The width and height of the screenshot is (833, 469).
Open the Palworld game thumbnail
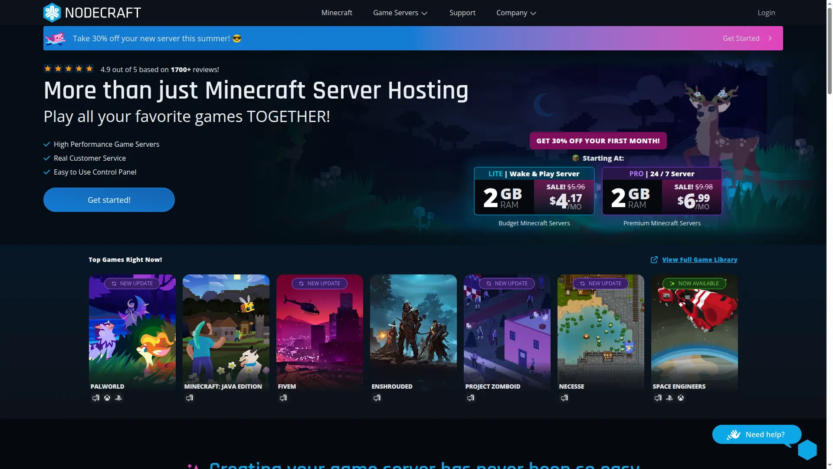(x=132, y=332)
